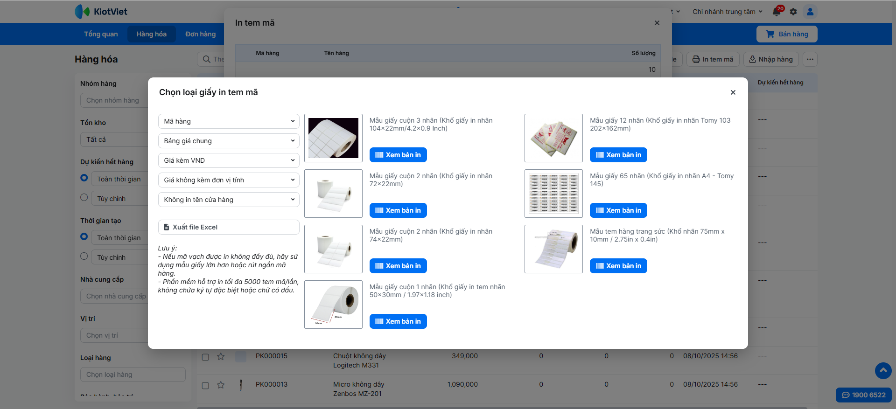Expand the Giá kèm VND dropdown

229,160
